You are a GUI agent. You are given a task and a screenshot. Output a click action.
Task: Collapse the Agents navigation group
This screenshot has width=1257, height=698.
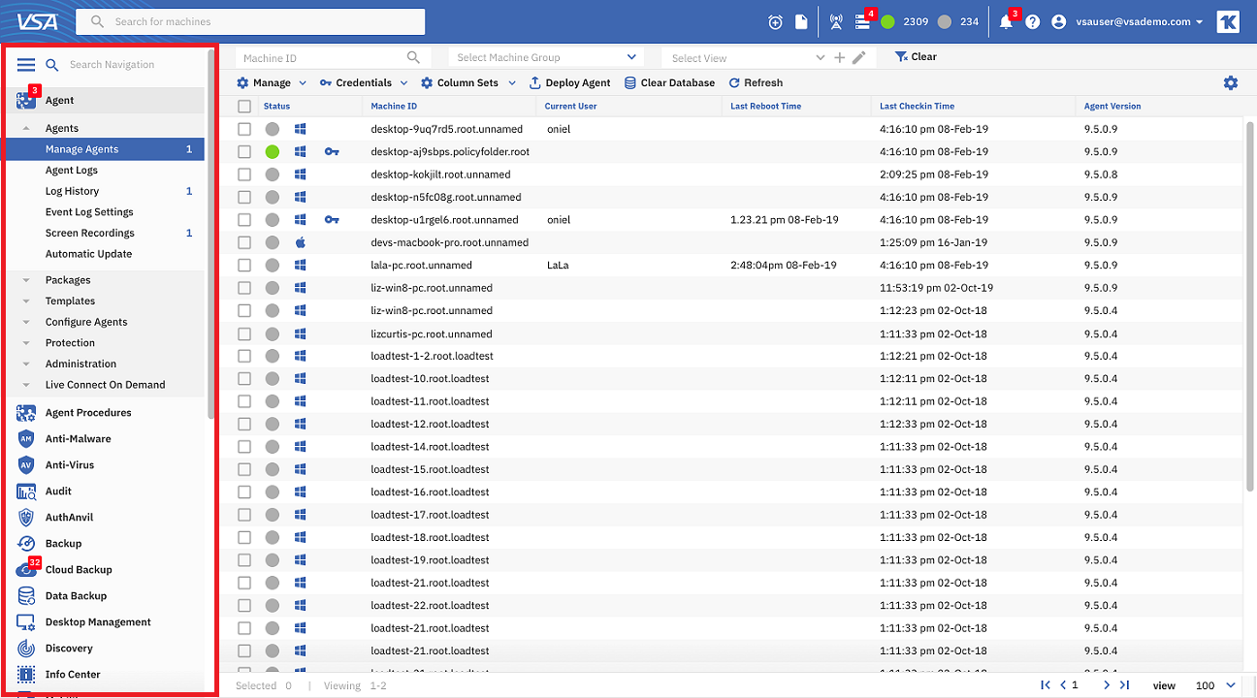(26, 129)
